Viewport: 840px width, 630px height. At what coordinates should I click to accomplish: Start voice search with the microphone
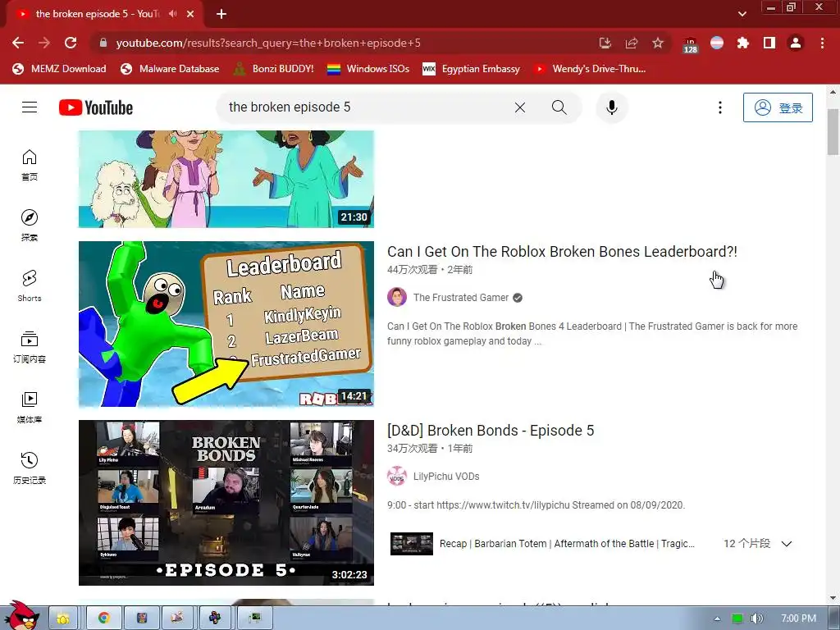click(612, 107)
